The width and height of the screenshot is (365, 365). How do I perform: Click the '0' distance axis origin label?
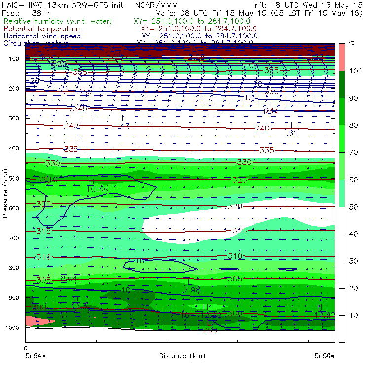[x=25, y=348]
